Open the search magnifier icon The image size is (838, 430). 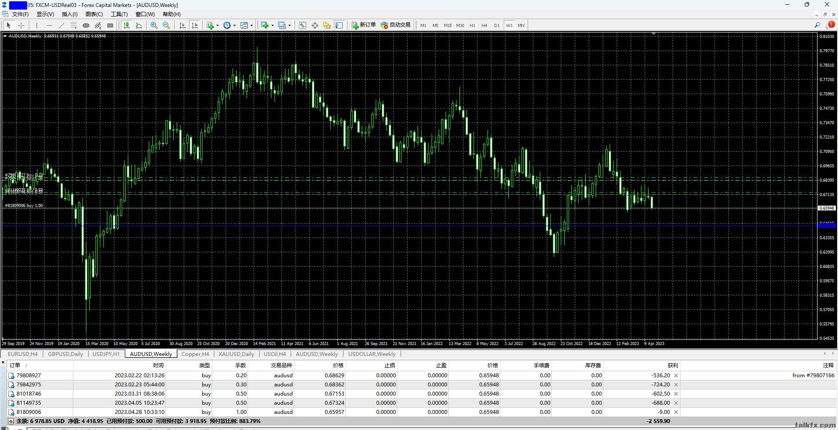[817, 25]
